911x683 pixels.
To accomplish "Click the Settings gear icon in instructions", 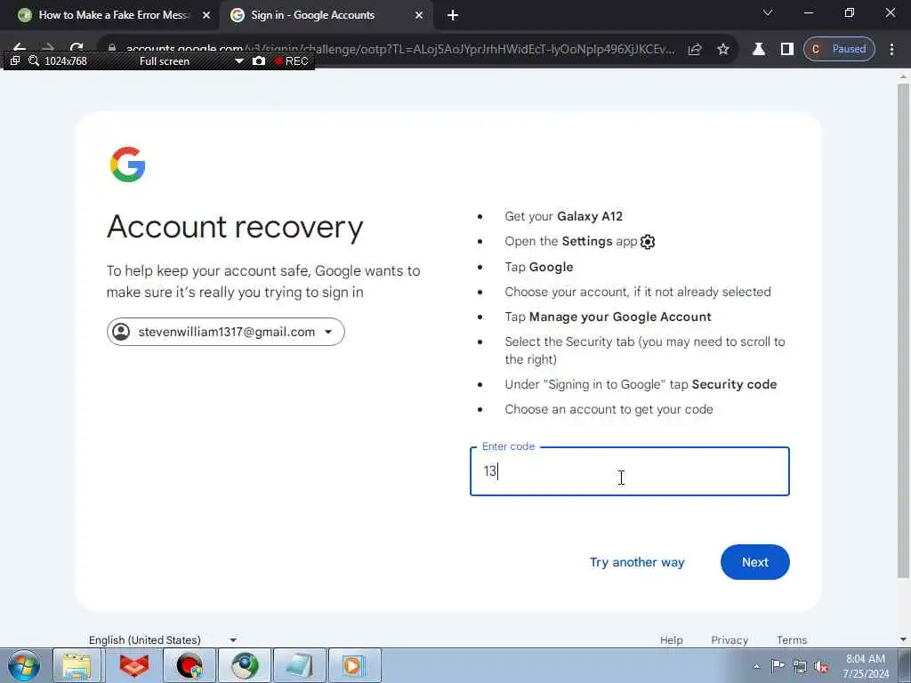I will 648,242.
